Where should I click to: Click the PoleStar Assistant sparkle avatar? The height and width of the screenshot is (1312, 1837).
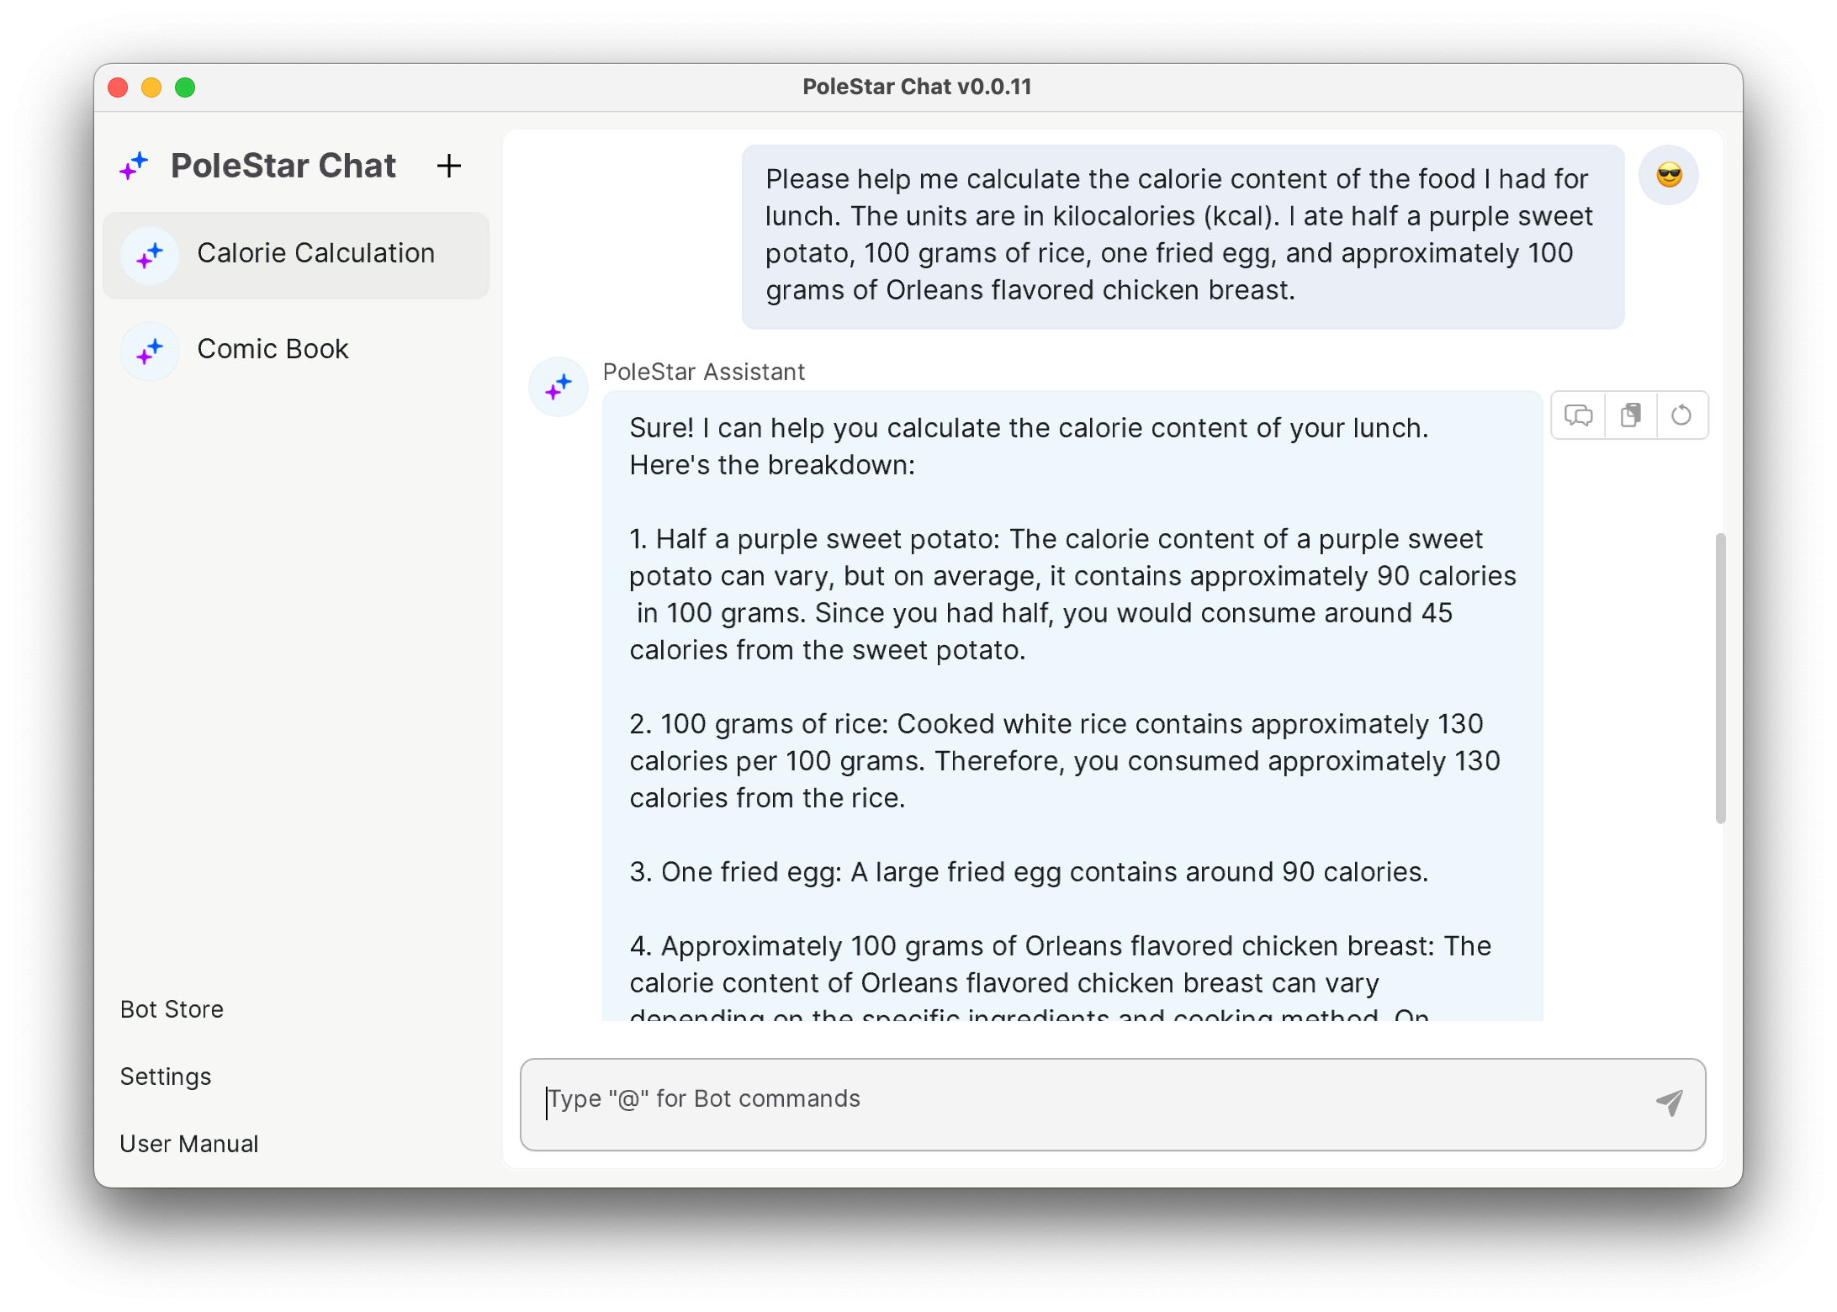[559, 388]
